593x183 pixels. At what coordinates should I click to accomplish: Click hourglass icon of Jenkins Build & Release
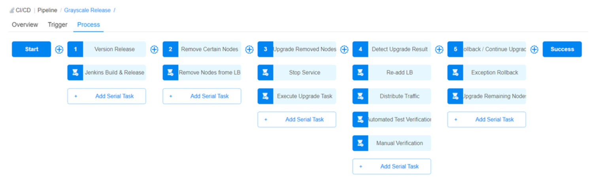75,73
